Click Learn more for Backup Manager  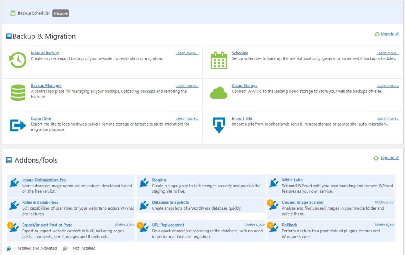pos(187,86)
